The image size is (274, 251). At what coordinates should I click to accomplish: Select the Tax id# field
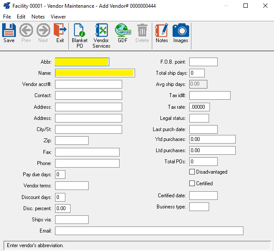(x=209, y=95)
